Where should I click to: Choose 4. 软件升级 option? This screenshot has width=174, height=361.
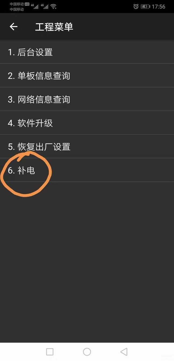click(x=87, y=123)
